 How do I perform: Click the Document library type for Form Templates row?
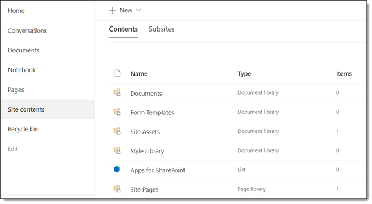click(x=258, y=112)
